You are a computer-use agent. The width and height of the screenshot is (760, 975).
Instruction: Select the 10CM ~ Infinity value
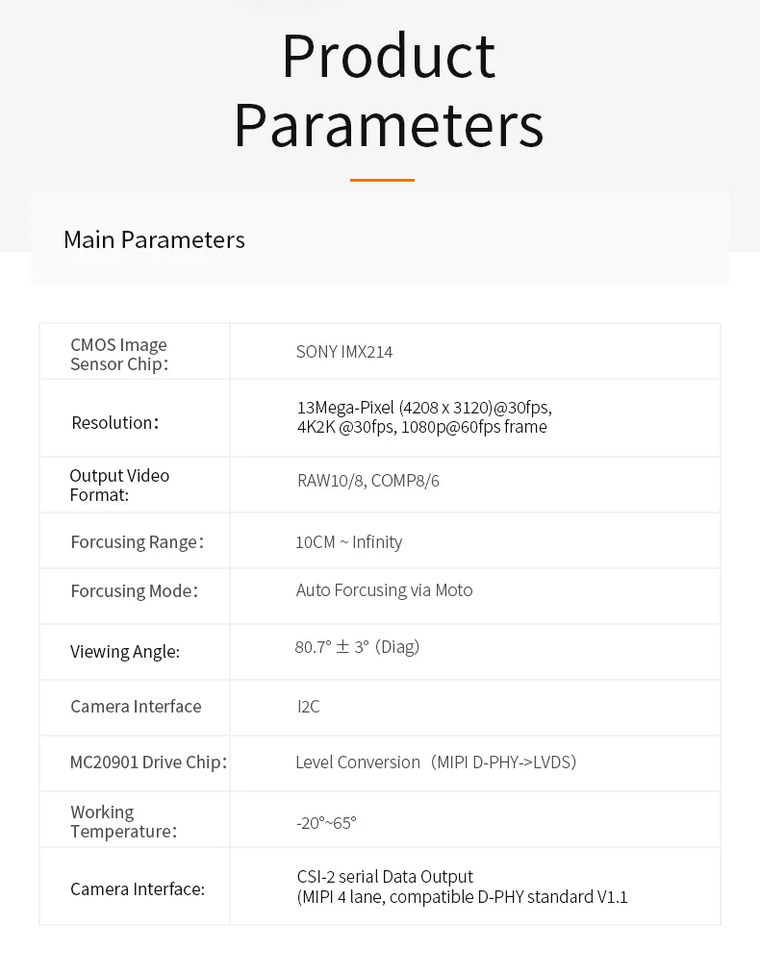point(348,542)
